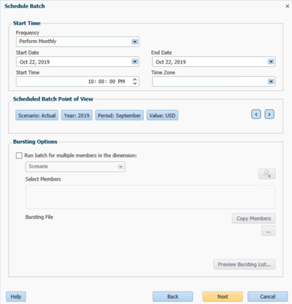Open the Frequency dropdown
The height and width of the screenshot is (304, 292).
[x=135, y=42]
